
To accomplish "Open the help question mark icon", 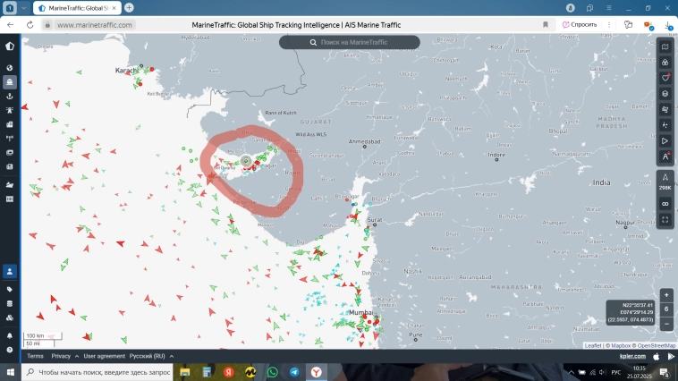I will tap(10, 349).
